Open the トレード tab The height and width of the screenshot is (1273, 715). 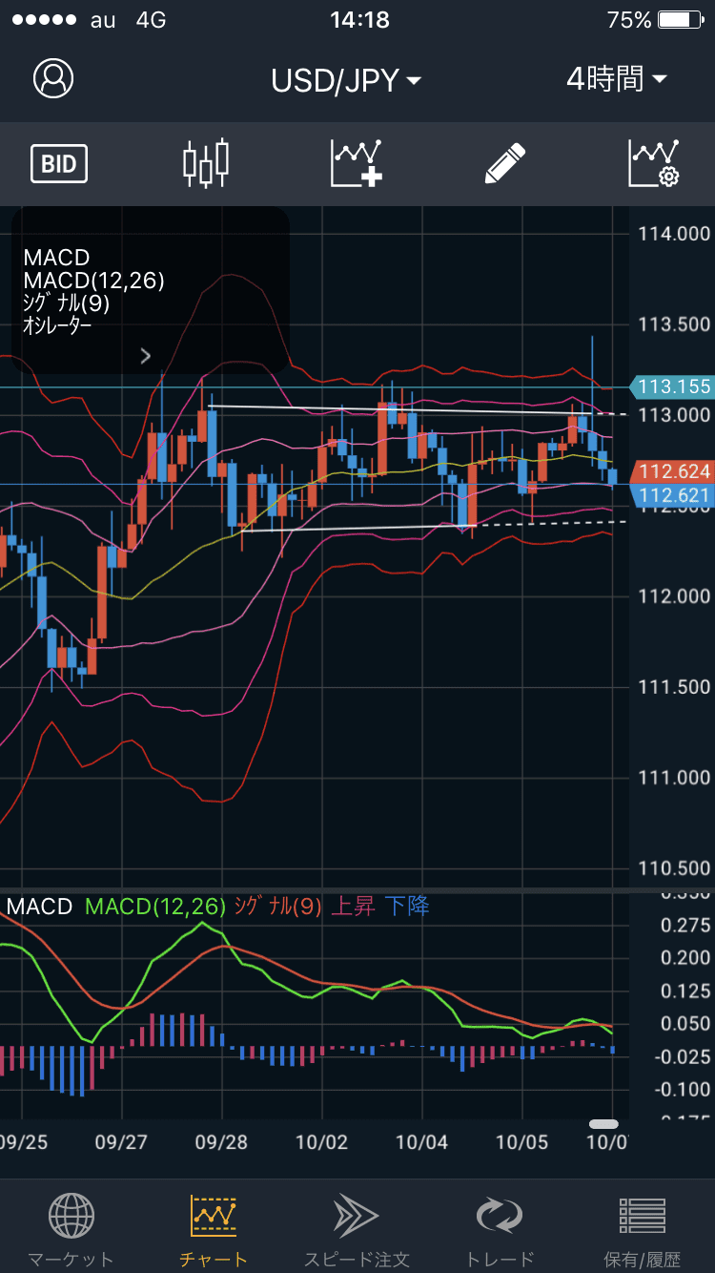500,1230
